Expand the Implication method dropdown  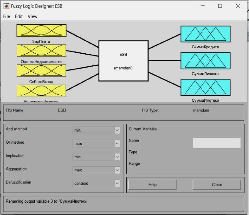[96, 157]
